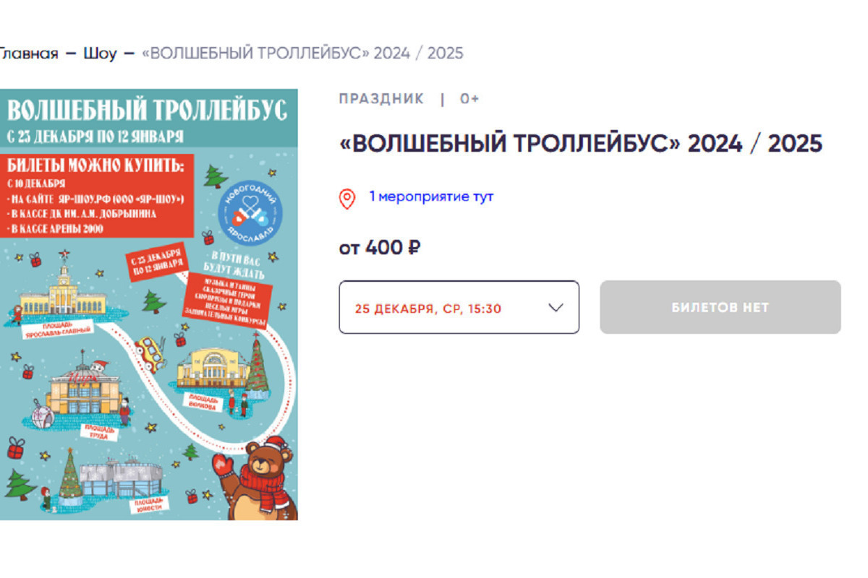Click the red location pin icon
The height and width of the screenshot is (578, 868).
point(347,199)
